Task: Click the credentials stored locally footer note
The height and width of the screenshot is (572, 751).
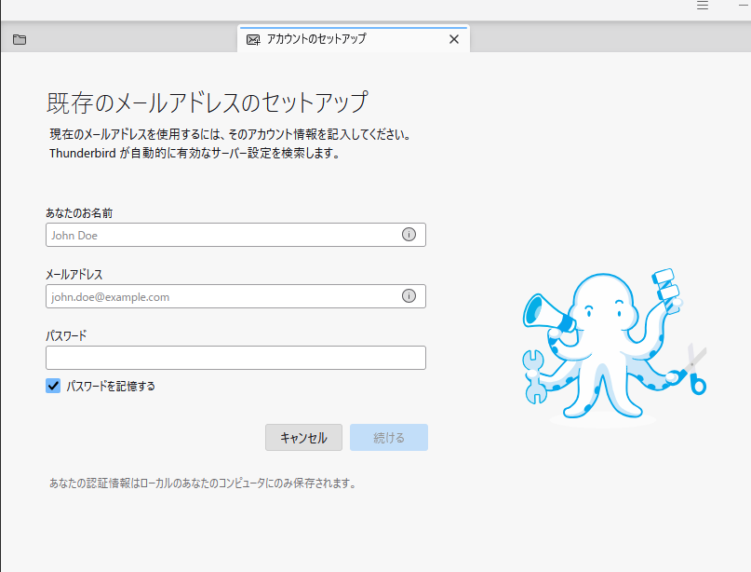Action: 202,483
